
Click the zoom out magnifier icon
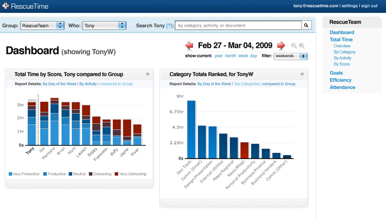click(x=294, y=46)
